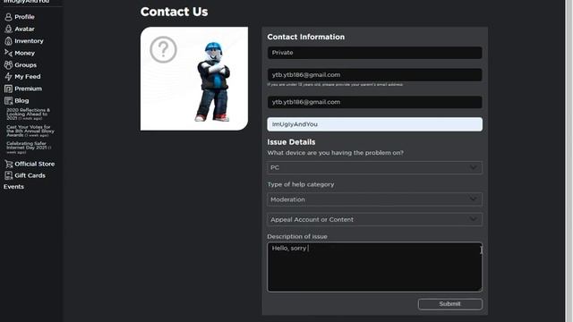Click the Money label in sidebar
Viewport: 573px width, 322px height.
(24, 53)
